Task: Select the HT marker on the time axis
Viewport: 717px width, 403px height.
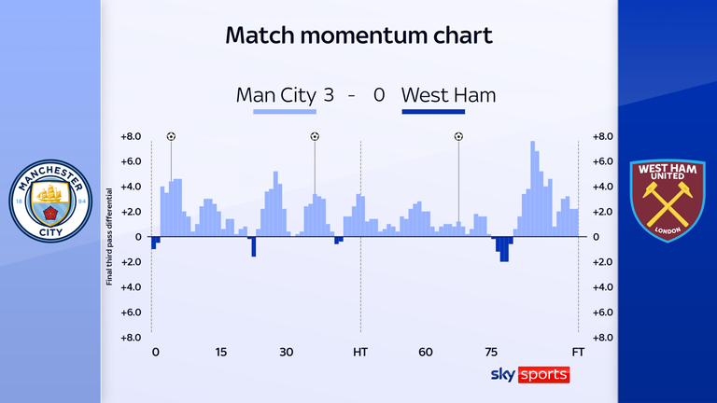Action: 359,353
